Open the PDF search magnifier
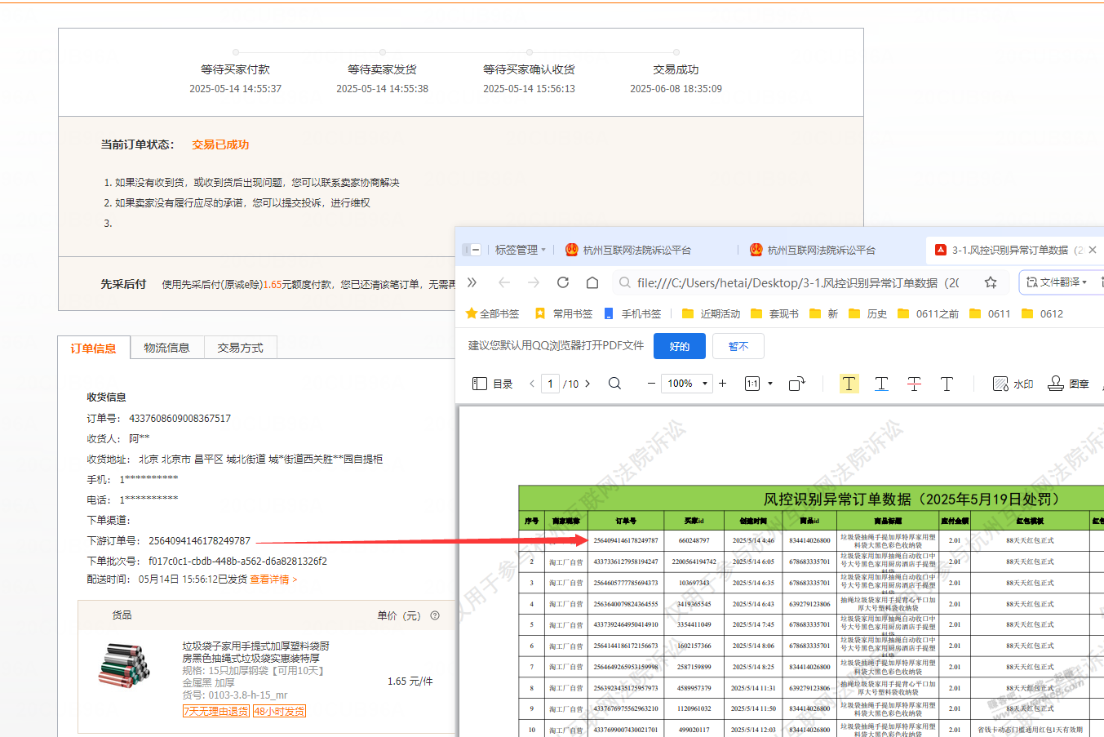 tap(615, 384)
